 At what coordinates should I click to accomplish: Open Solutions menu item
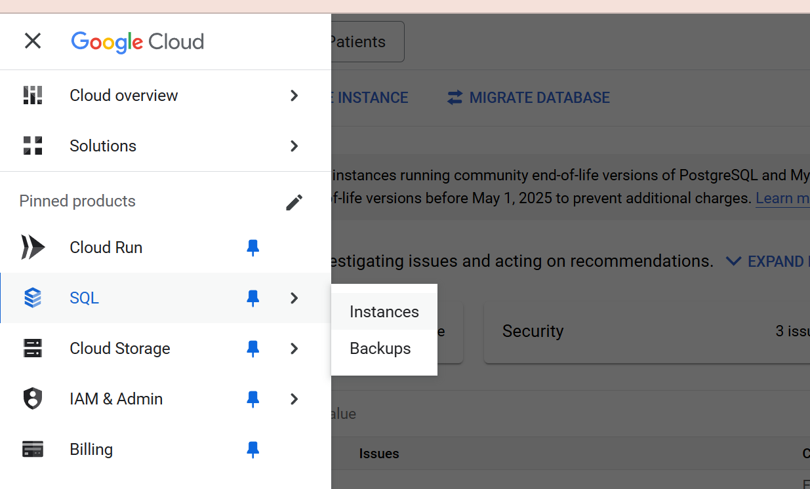click(165, 146)
